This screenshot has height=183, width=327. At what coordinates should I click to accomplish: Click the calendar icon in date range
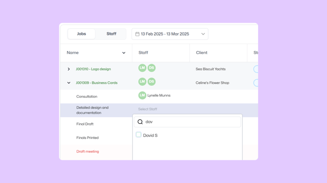137,34
